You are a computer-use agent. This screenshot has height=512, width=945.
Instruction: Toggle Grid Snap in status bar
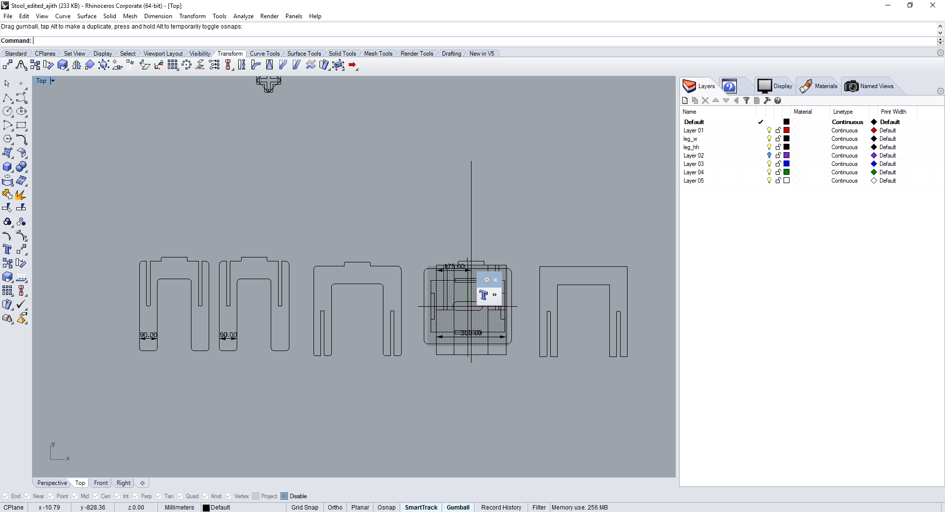305,508
